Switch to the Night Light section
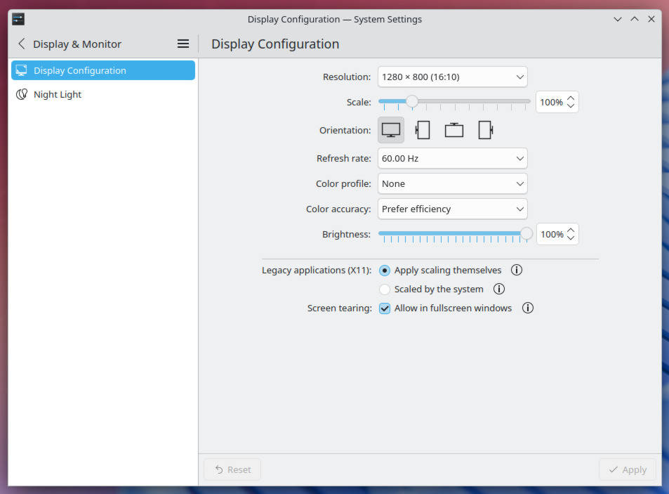 [x=58, y=94]
